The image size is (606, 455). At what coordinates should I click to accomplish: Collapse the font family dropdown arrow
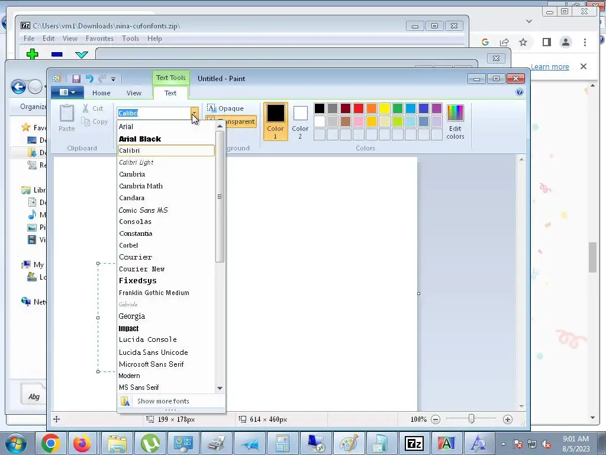[x=194, y=113]
